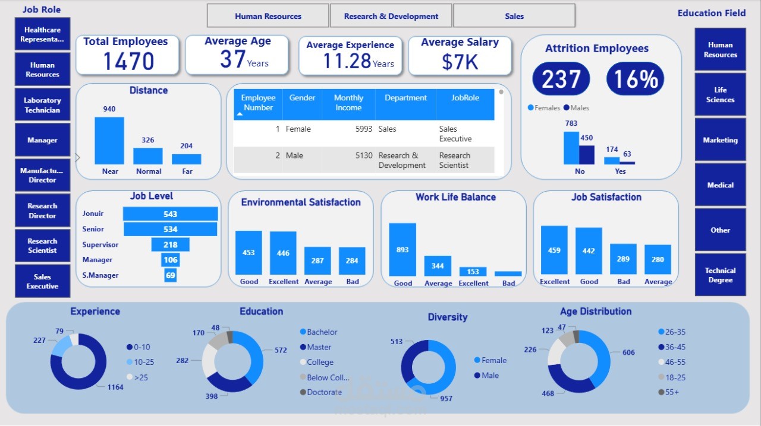Filter Education Field by Human Resources

coord(720,49)
